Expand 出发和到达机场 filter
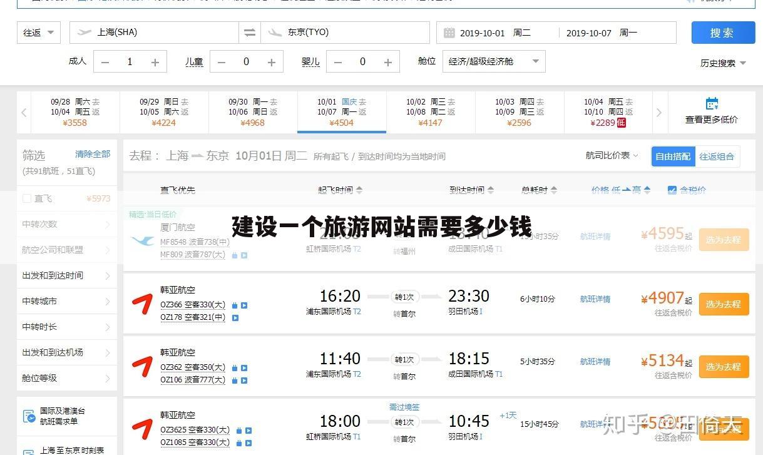This screenshot has width=763, height=455. 67,352
